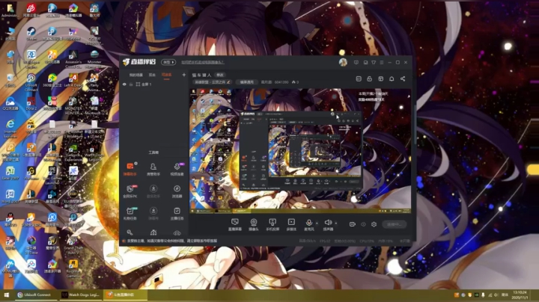Viewport: 539px width, 302px height.
Task: Open the gear settings icon near start button
Action: (x=374, y=224)
